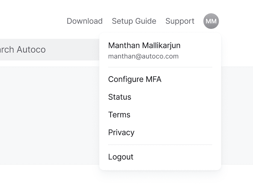Click the divider line above Configure MFA
The width and height of the screenshot is (253, 191).
tap(160, 67)
